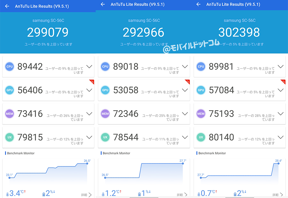Expand the CPU 89981 score details

pyautogui.click(x=281, y=67)
